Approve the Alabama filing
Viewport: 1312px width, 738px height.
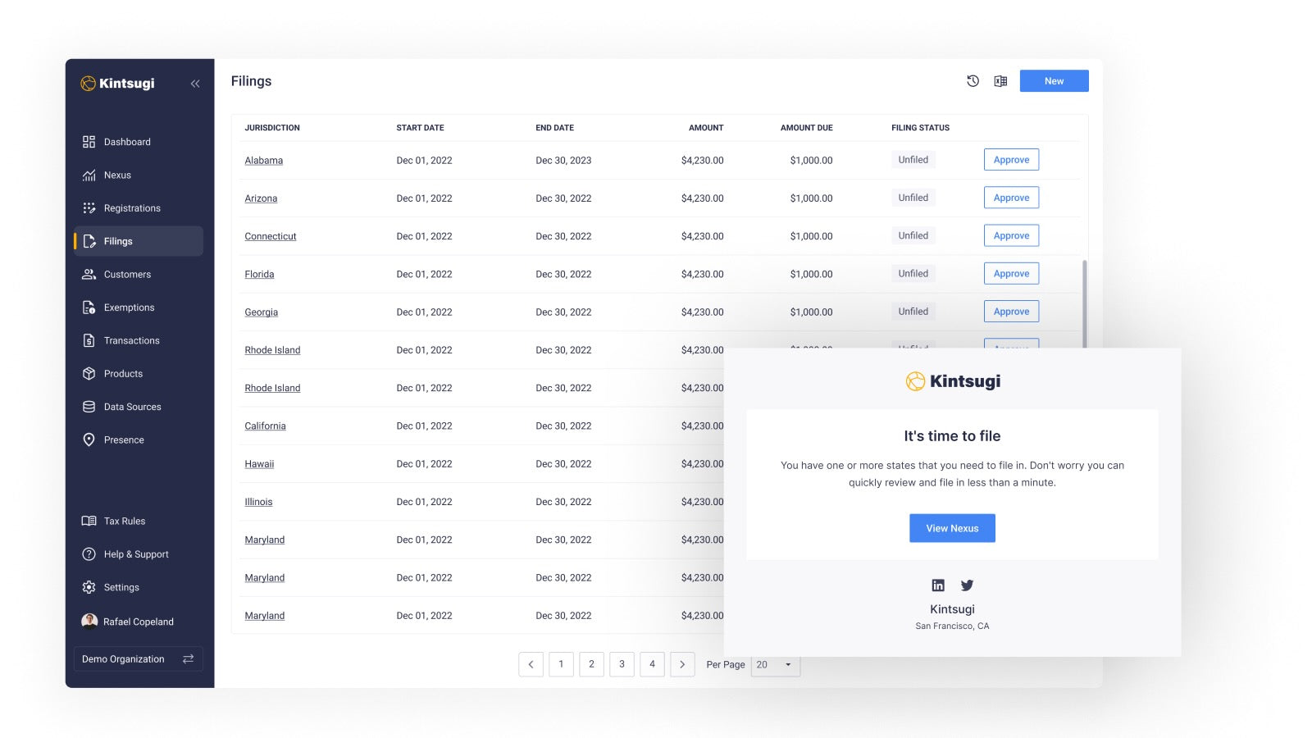coord(1011,159)
